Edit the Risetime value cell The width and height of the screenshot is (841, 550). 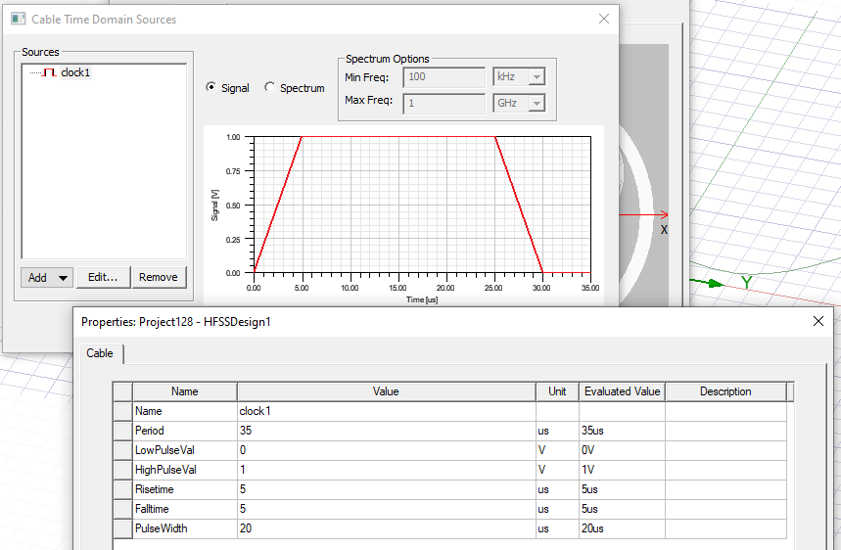[385, 489]
